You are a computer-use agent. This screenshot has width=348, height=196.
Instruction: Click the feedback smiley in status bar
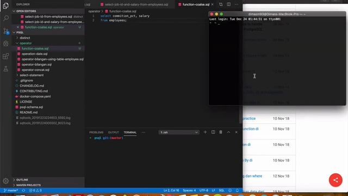pos(230,191)
